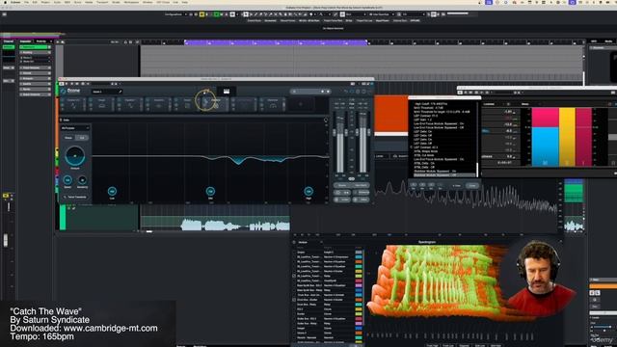Switch to the Visibility tab
Screen dimensions: 617x347
pos(40,41)
